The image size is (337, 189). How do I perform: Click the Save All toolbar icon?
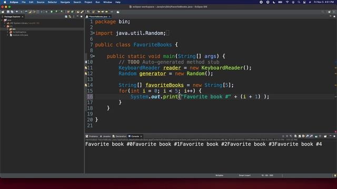[12, 12]
